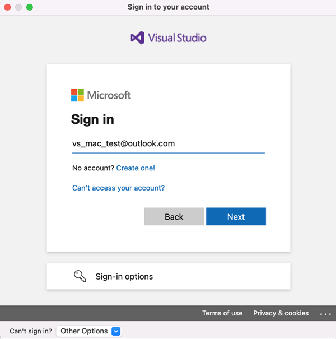Open Sign-in options
Image resolution: width=336 pixels, height=339 pixels.
(169, 276)
